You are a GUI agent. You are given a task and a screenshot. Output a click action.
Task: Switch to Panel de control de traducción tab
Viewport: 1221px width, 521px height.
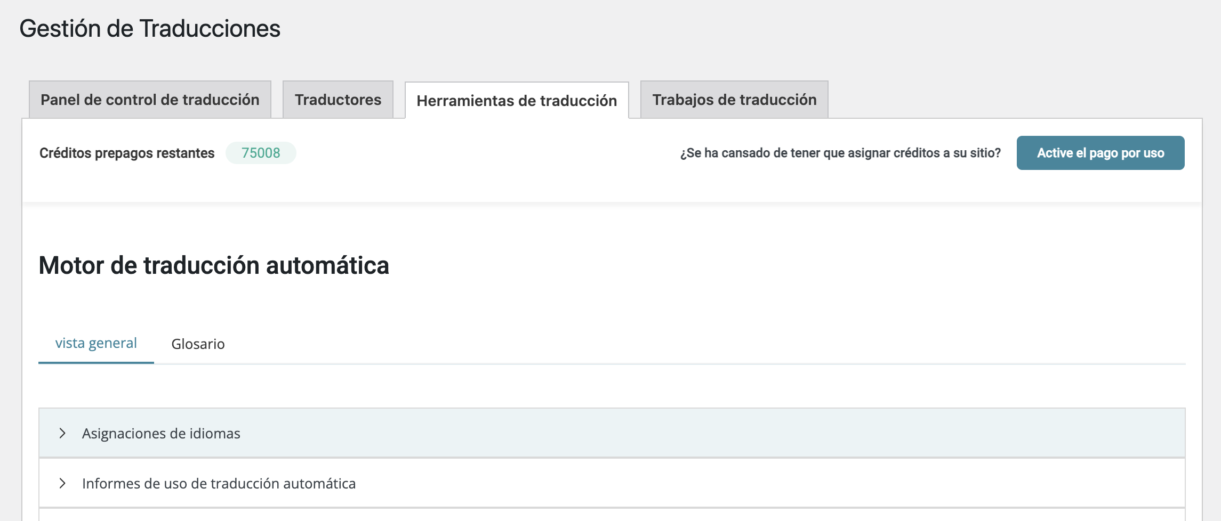[150, 100]
